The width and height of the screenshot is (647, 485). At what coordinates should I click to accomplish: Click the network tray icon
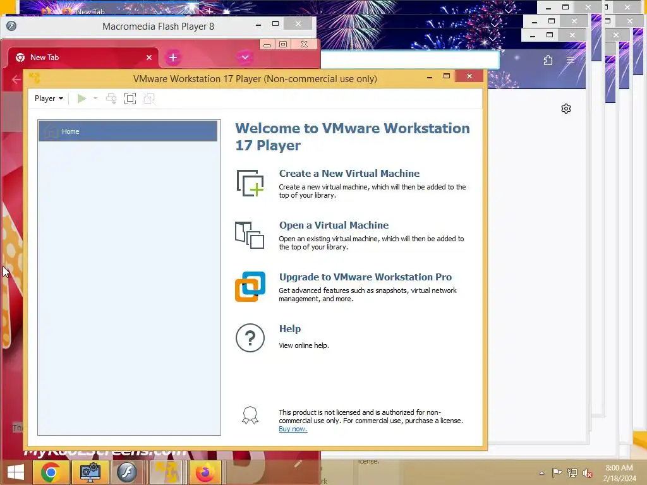click(x=572, y=472)
